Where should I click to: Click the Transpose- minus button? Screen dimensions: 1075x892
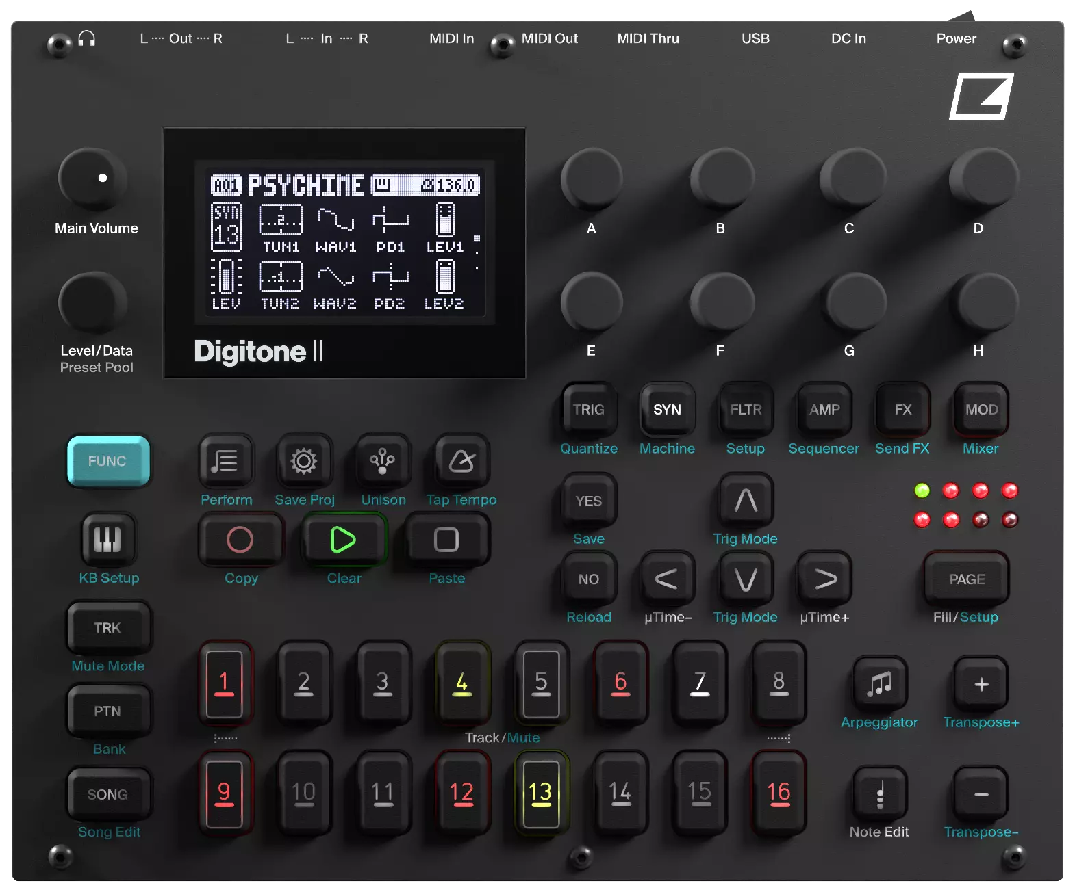pyautogui.click(x=981, y=794)
